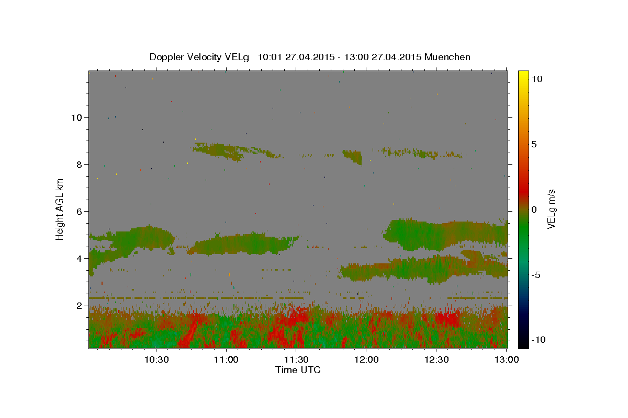The height and width of the screenshot is (418, 628).
Task: Click the 'Time UTC' axis label
Action: coord(298,370)
